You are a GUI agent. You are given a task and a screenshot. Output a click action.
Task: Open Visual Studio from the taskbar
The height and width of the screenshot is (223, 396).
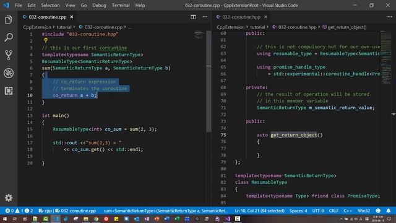pyautogui.click(x=227, y=219)
